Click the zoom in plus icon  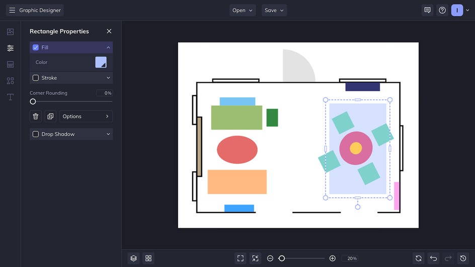tap(332, 258)
